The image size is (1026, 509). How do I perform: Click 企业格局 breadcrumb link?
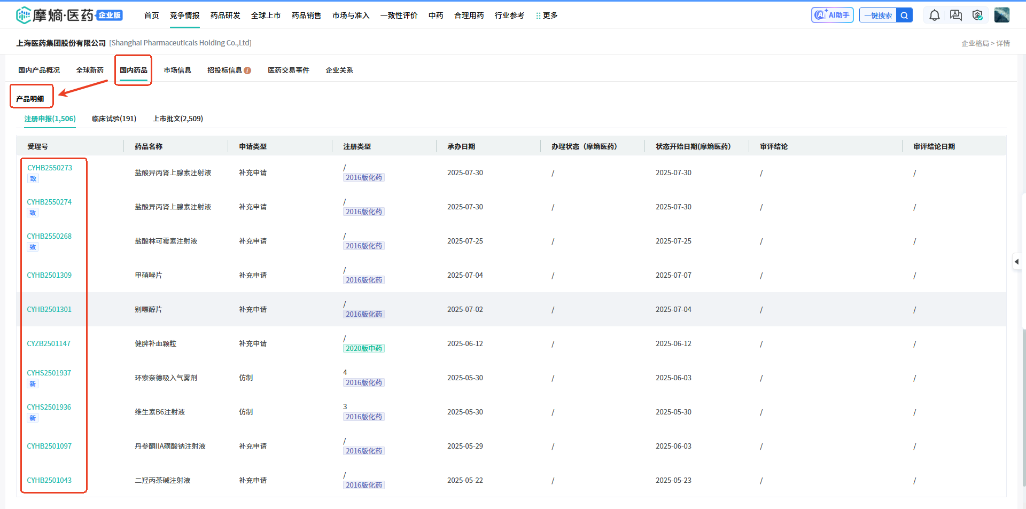975,43
